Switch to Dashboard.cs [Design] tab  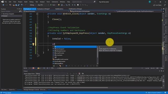75,9
